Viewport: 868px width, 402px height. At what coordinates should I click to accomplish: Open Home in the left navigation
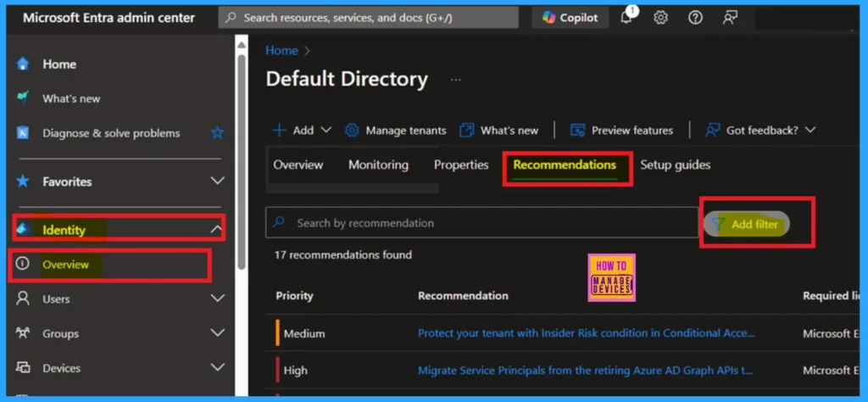pos(59,64)
